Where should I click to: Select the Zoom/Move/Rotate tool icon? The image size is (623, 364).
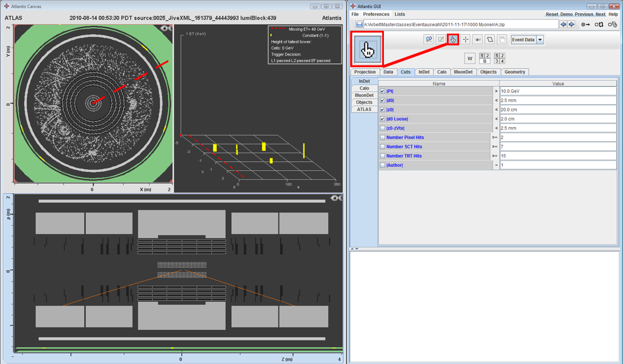428,40
